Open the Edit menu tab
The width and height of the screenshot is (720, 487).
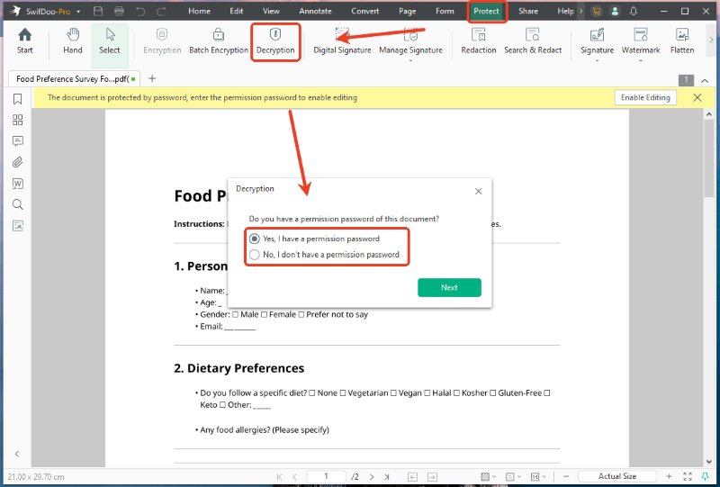pyautogui.click(x=237, y=11)
